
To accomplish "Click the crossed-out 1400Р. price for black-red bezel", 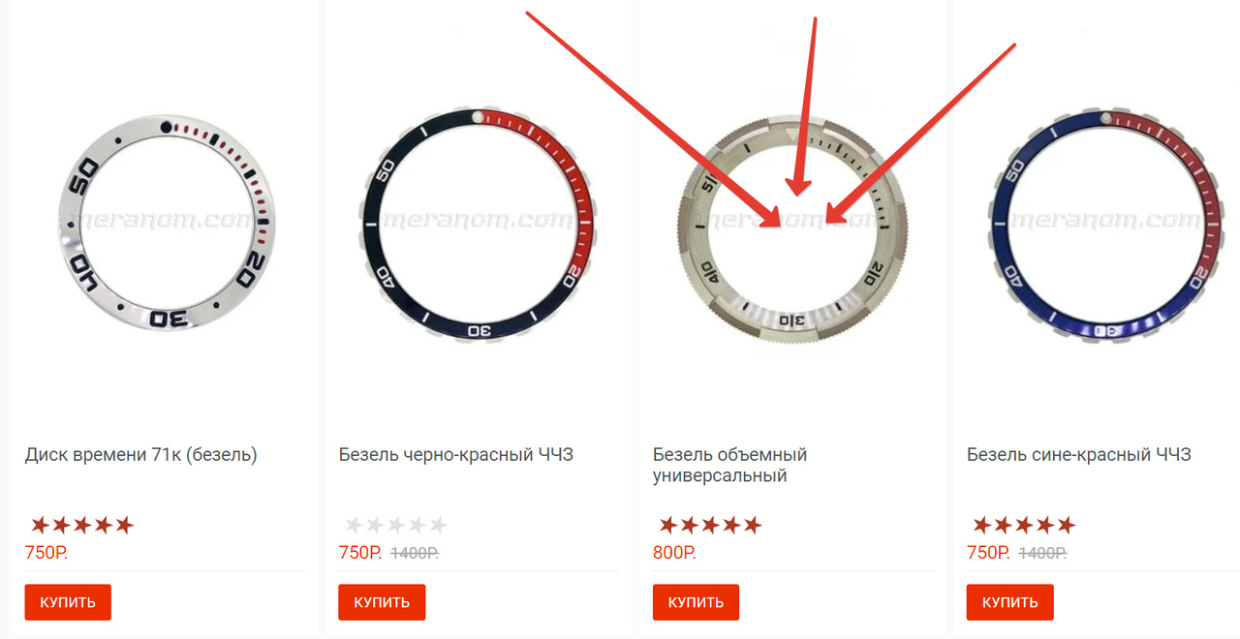I will [415, 553].
